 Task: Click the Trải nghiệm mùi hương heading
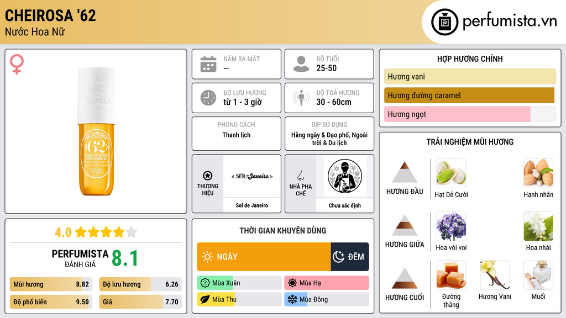point(470,142)
